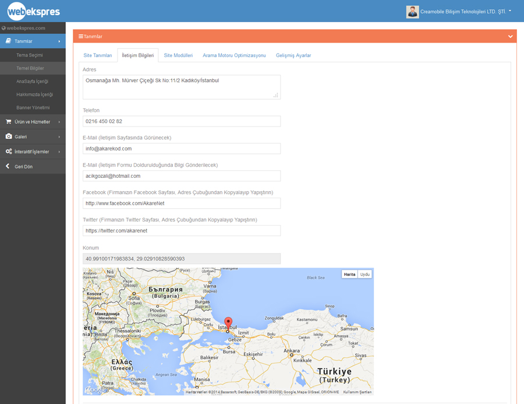The image size is (524, 404).
Task: Click the back arrow icon for Geri Dön
Action: (x=8, y=167)
